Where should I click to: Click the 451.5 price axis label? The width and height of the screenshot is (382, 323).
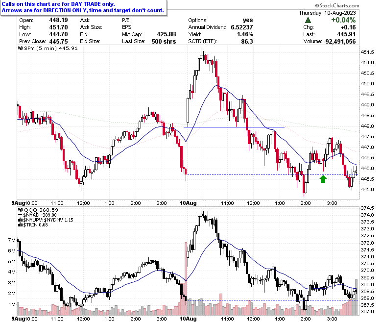click(367, 52)
